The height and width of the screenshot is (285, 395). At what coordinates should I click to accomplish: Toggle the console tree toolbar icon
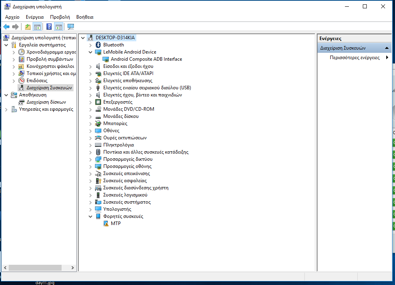[x=37, y=27]
